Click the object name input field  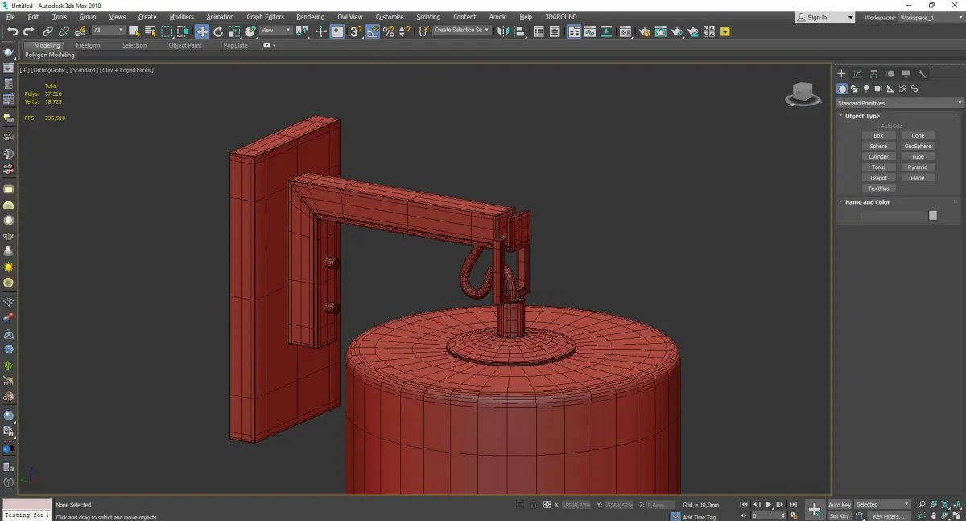point(894,215)
